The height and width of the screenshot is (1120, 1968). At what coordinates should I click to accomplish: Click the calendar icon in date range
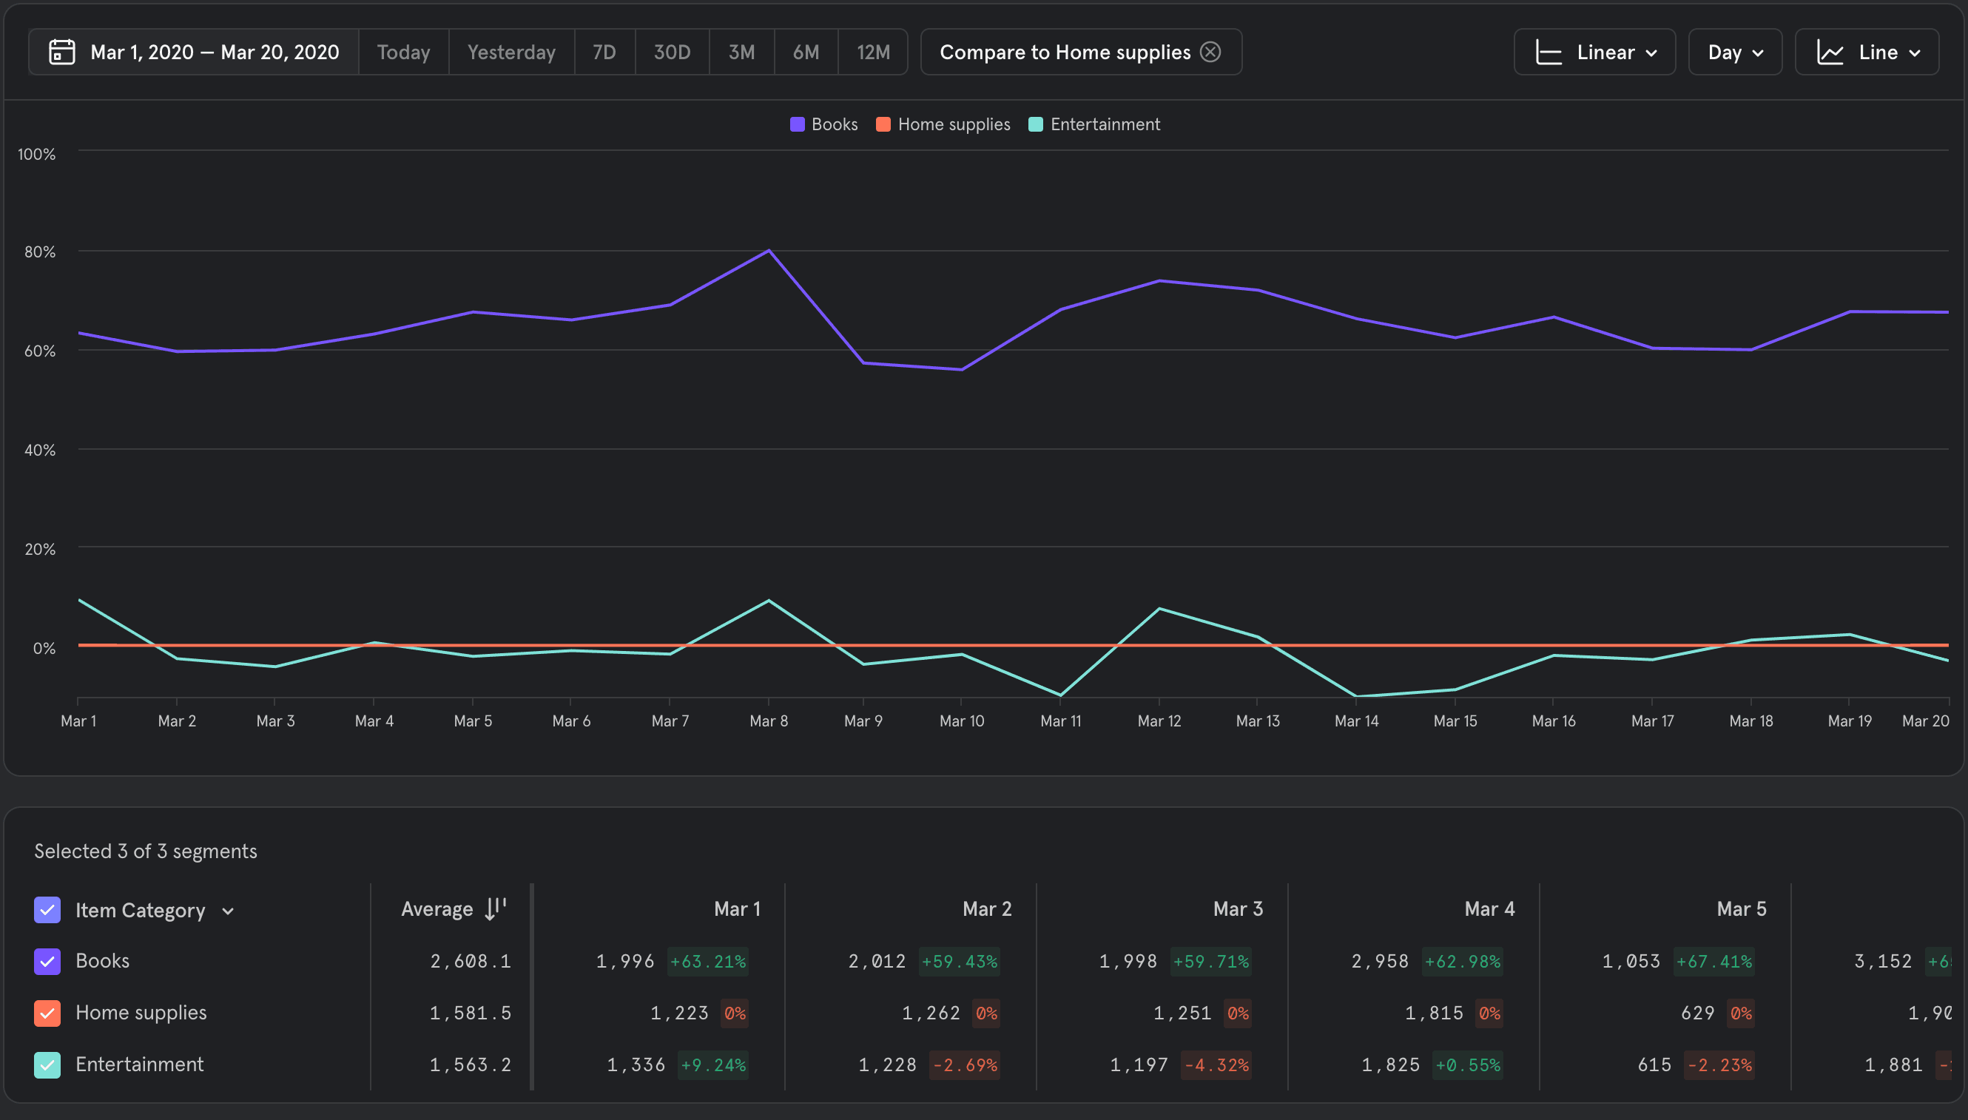click(x=61, y=53)
